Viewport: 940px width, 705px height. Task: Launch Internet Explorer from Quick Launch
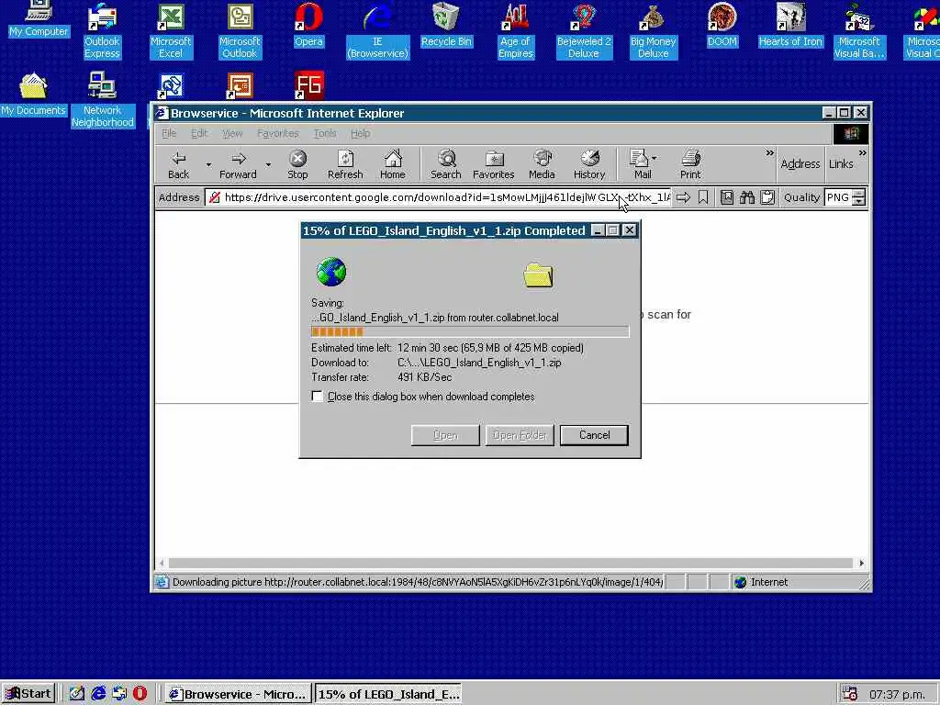tap(98, 694)
